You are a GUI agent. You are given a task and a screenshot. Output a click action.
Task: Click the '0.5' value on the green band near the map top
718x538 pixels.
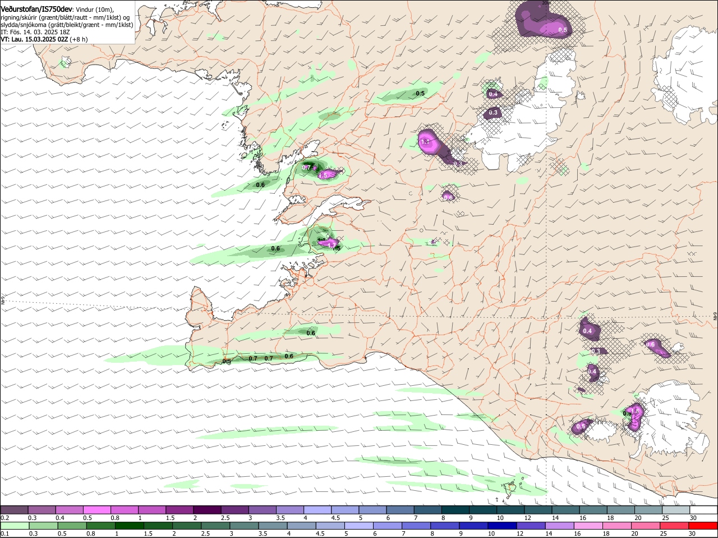tap(420, 93)
